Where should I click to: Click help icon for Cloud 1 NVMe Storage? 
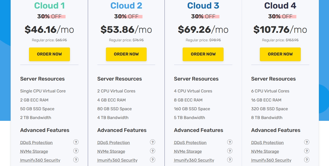tap(76, 151)
